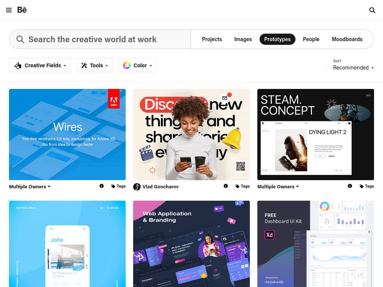Screen dimensions: 383x287
Task: Open the Tools filter dropdown
Action: [95, 65]
